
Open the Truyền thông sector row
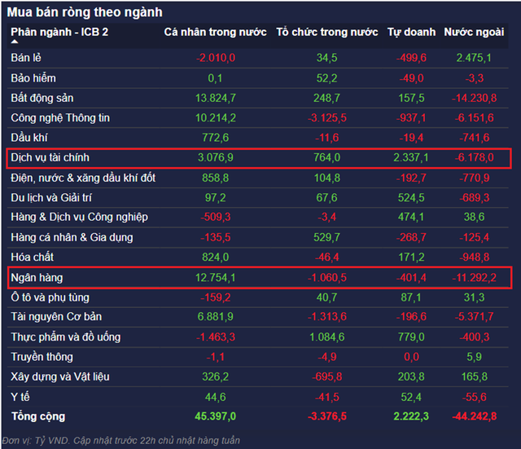(x=42, y=357)
